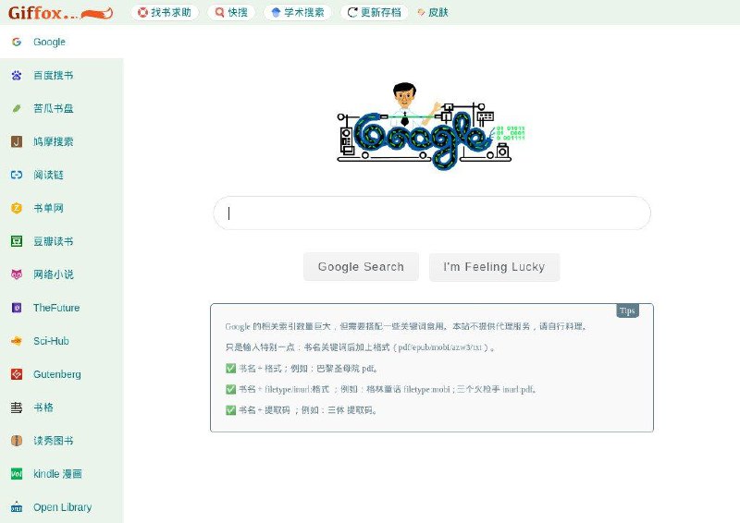Click the 豆瓣读书 green icon
The width and height of the screenshot is (740, 523).
pos(17,241)
